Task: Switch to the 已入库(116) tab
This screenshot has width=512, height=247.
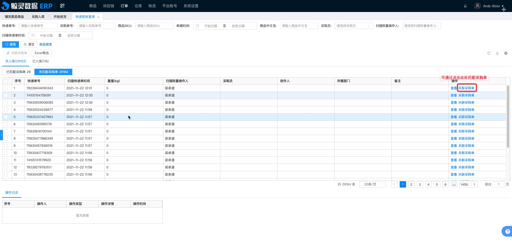Action: pos(41,61)
